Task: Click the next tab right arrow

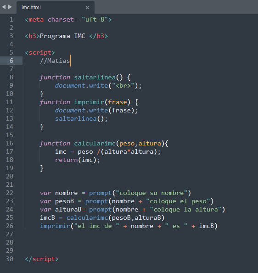Action: (x=10, y=7)
